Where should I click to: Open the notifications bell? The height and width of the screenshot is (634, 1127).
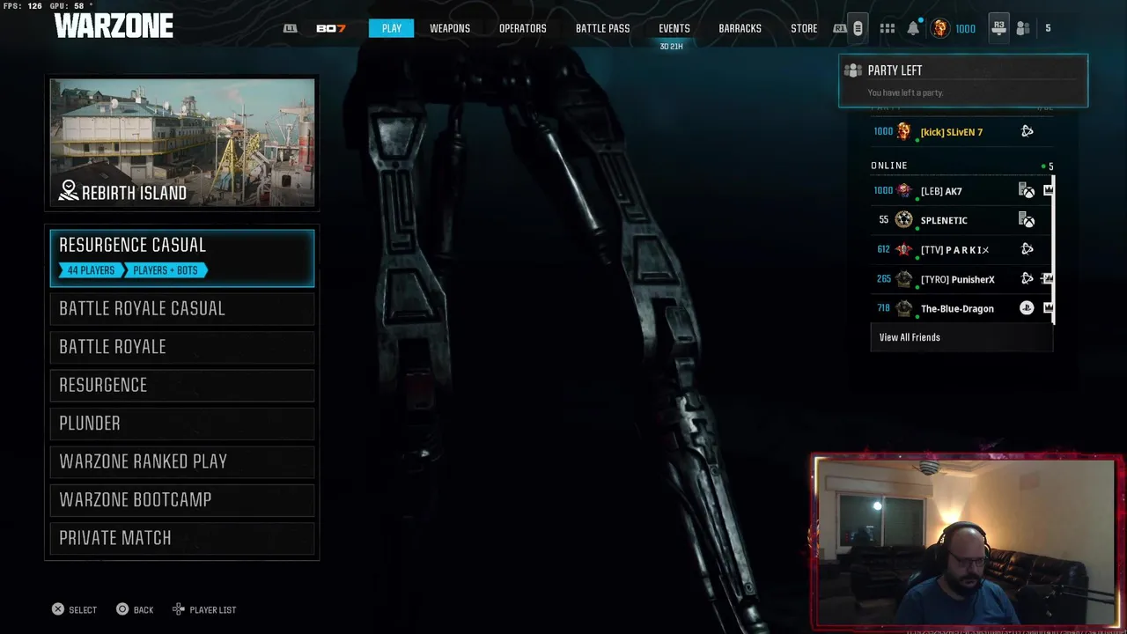(x=913, y=28)
